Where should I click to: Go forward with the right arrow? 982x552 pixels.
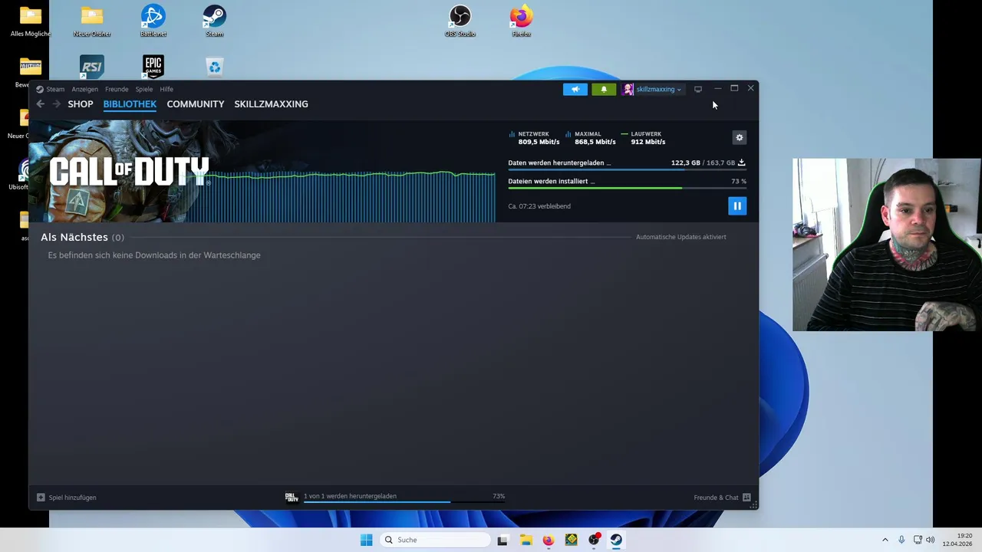pos(57,104)
